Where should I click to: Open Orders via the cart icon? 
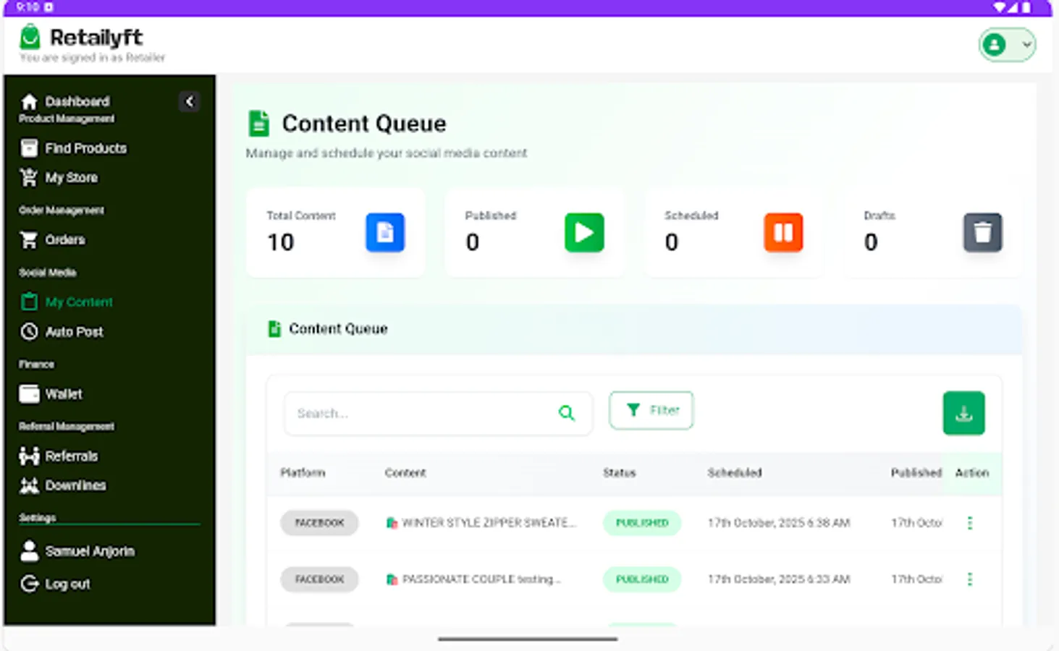coord(29,239)
